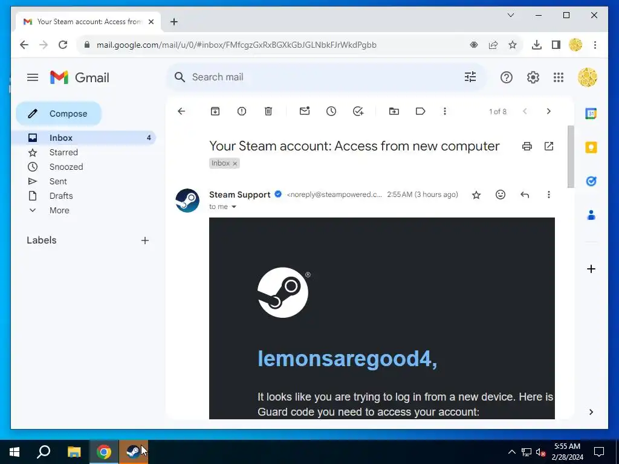Go back to inbox arrow
619x464 pixels.
pyautogui.click(x=181, y=111)
